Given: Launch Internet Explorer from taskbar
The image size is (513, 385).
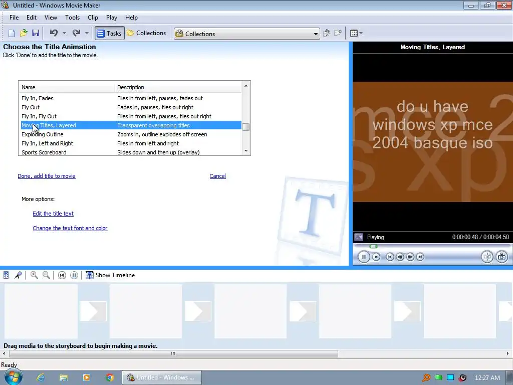Looking at the screenshot, I should pyautogui.click(x=41, y=377).
